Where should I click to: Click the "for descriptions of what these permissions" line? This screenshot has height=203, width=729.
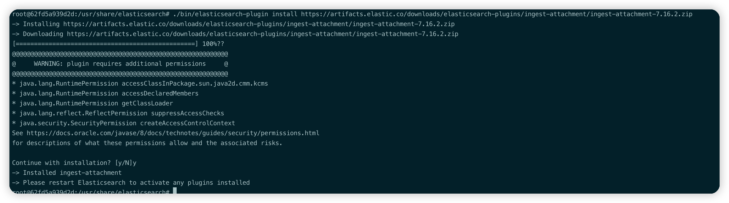click(x=147, y=143)
